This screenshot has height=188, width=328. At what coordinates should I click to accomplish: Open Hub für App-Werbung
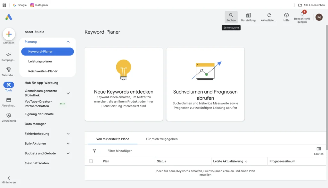(x=41, y=83)
